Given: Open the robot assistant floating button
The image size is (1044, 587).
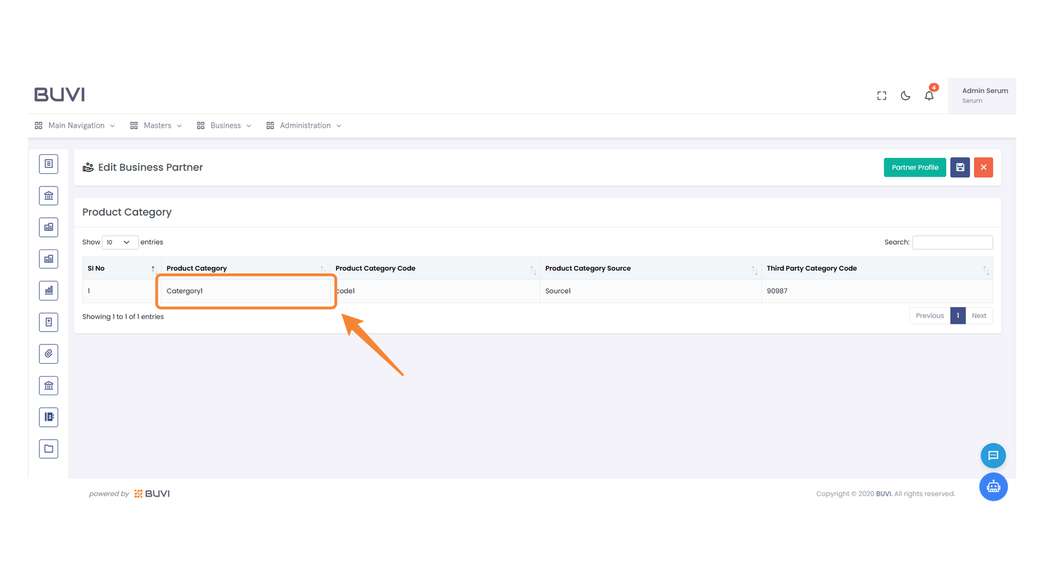Looking at the screenshot, I should pos(993,487).
